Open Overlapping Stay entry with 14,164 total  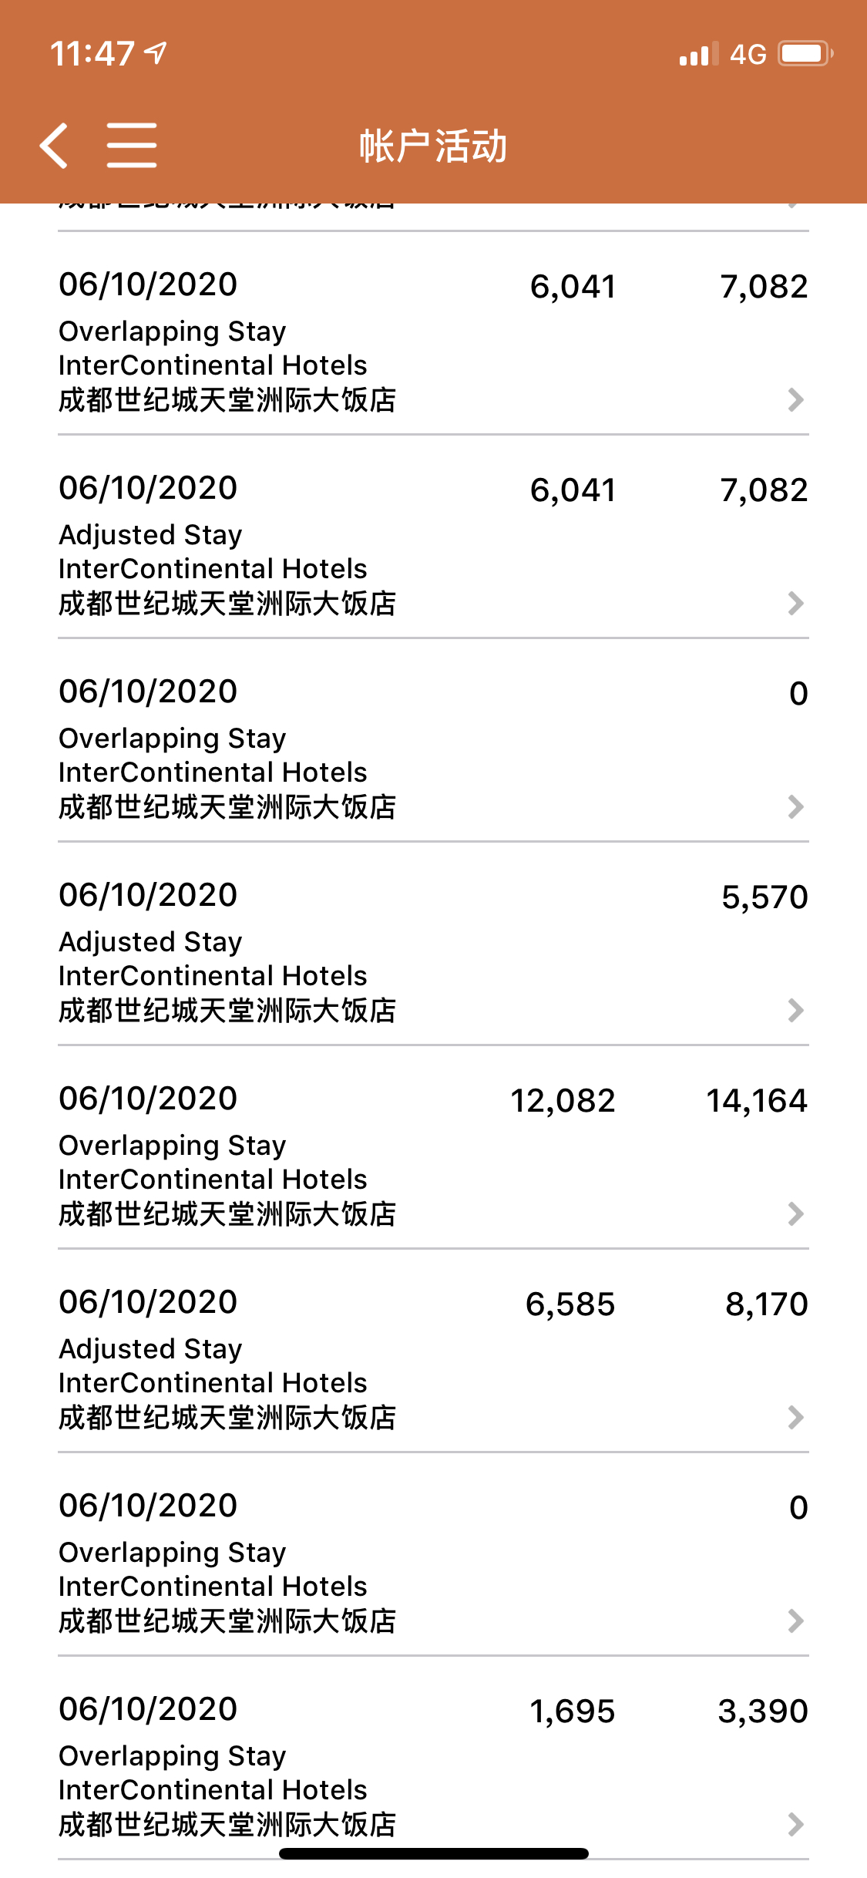coord(433,1147)
